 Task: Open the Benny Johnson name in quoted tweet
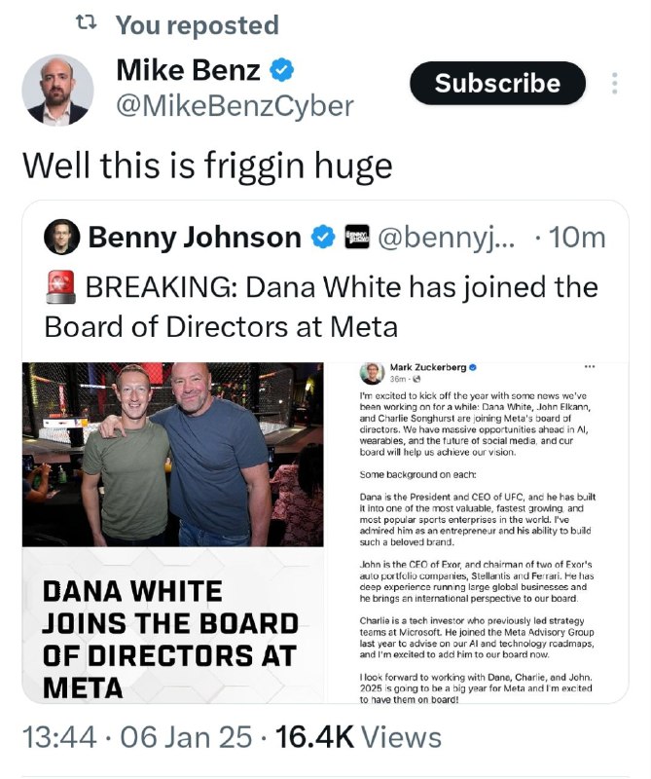(195, 237)
